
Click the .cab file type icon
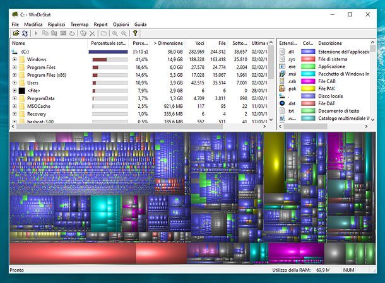tap(282, 81)
